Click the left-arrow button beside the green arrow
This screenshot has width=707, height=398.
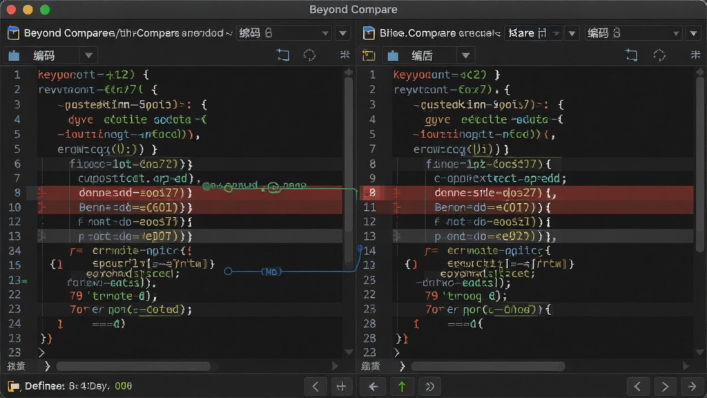373,386
